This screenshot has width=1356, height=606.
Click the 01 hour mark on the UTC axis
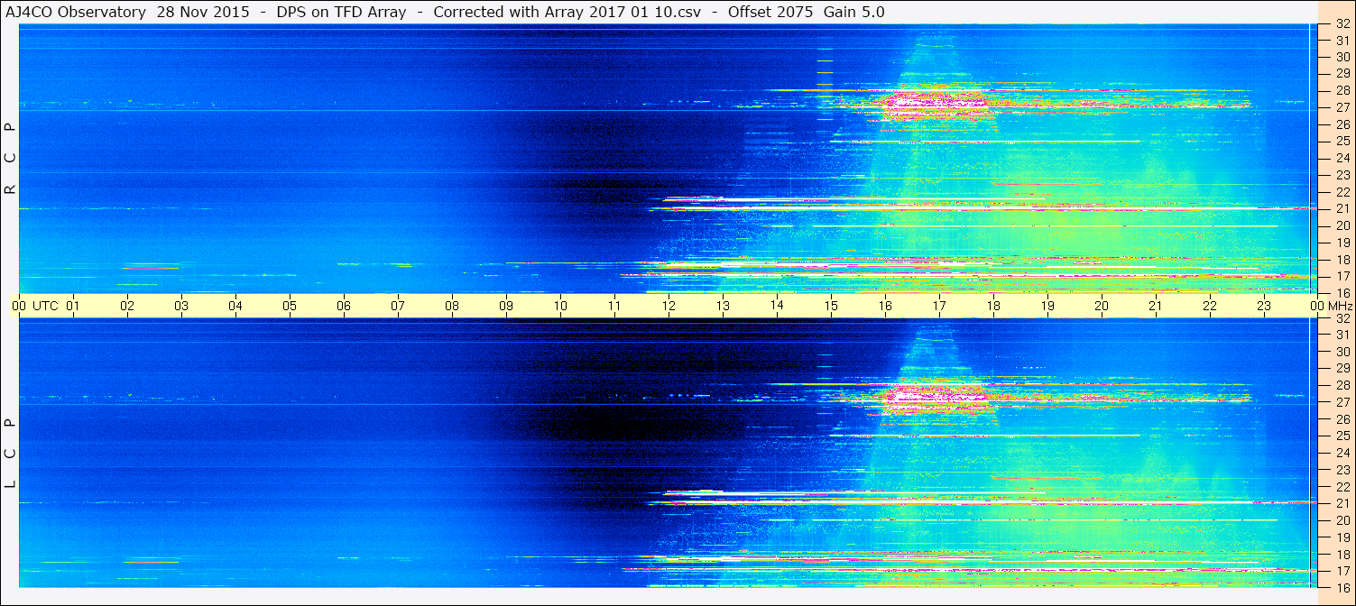(x=73, y=306)
